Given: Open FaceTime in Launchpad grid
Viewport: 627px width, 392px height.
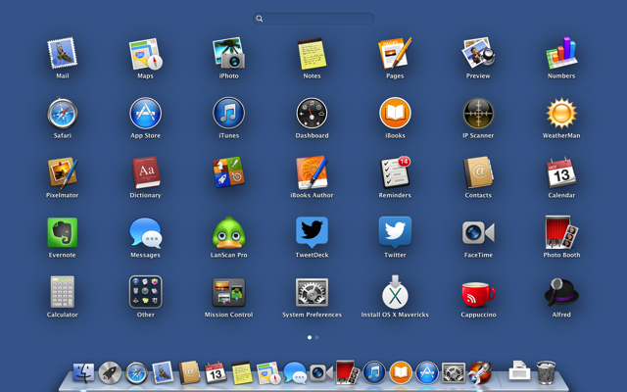Looking at the screenshot, I should 478,232.
